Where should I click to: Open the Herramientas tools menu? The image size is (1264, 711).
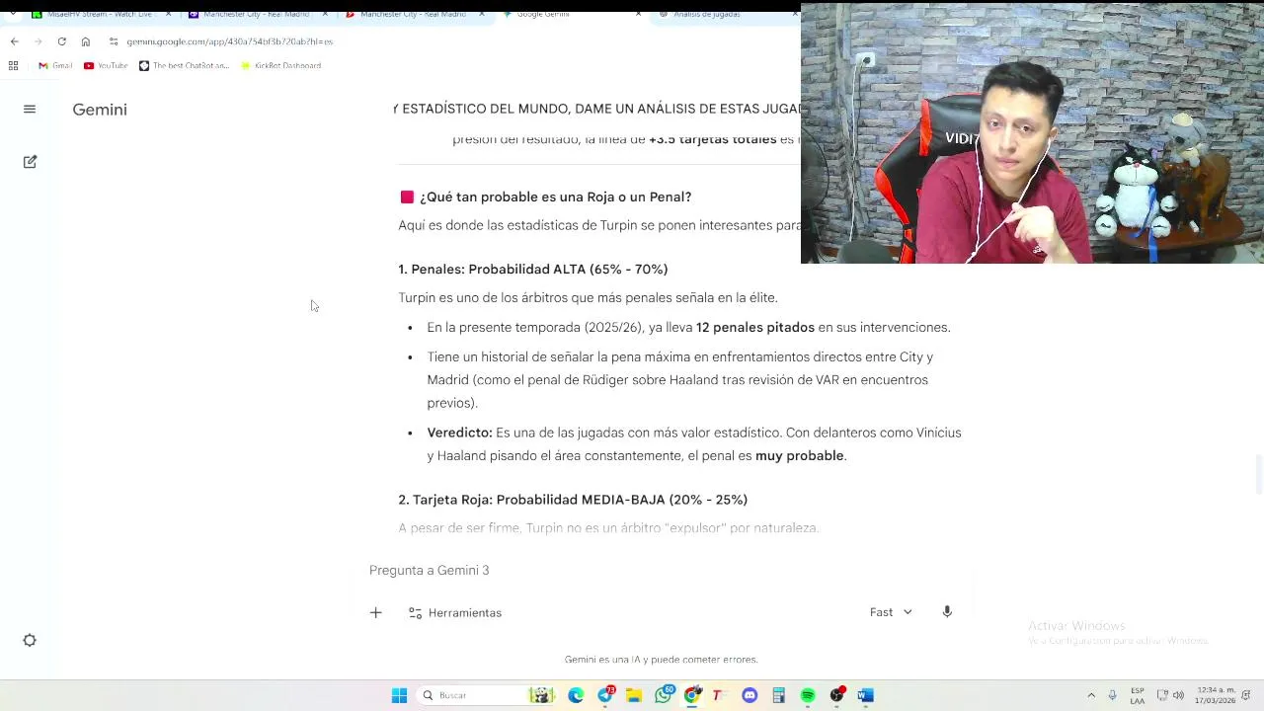[455, 613]
